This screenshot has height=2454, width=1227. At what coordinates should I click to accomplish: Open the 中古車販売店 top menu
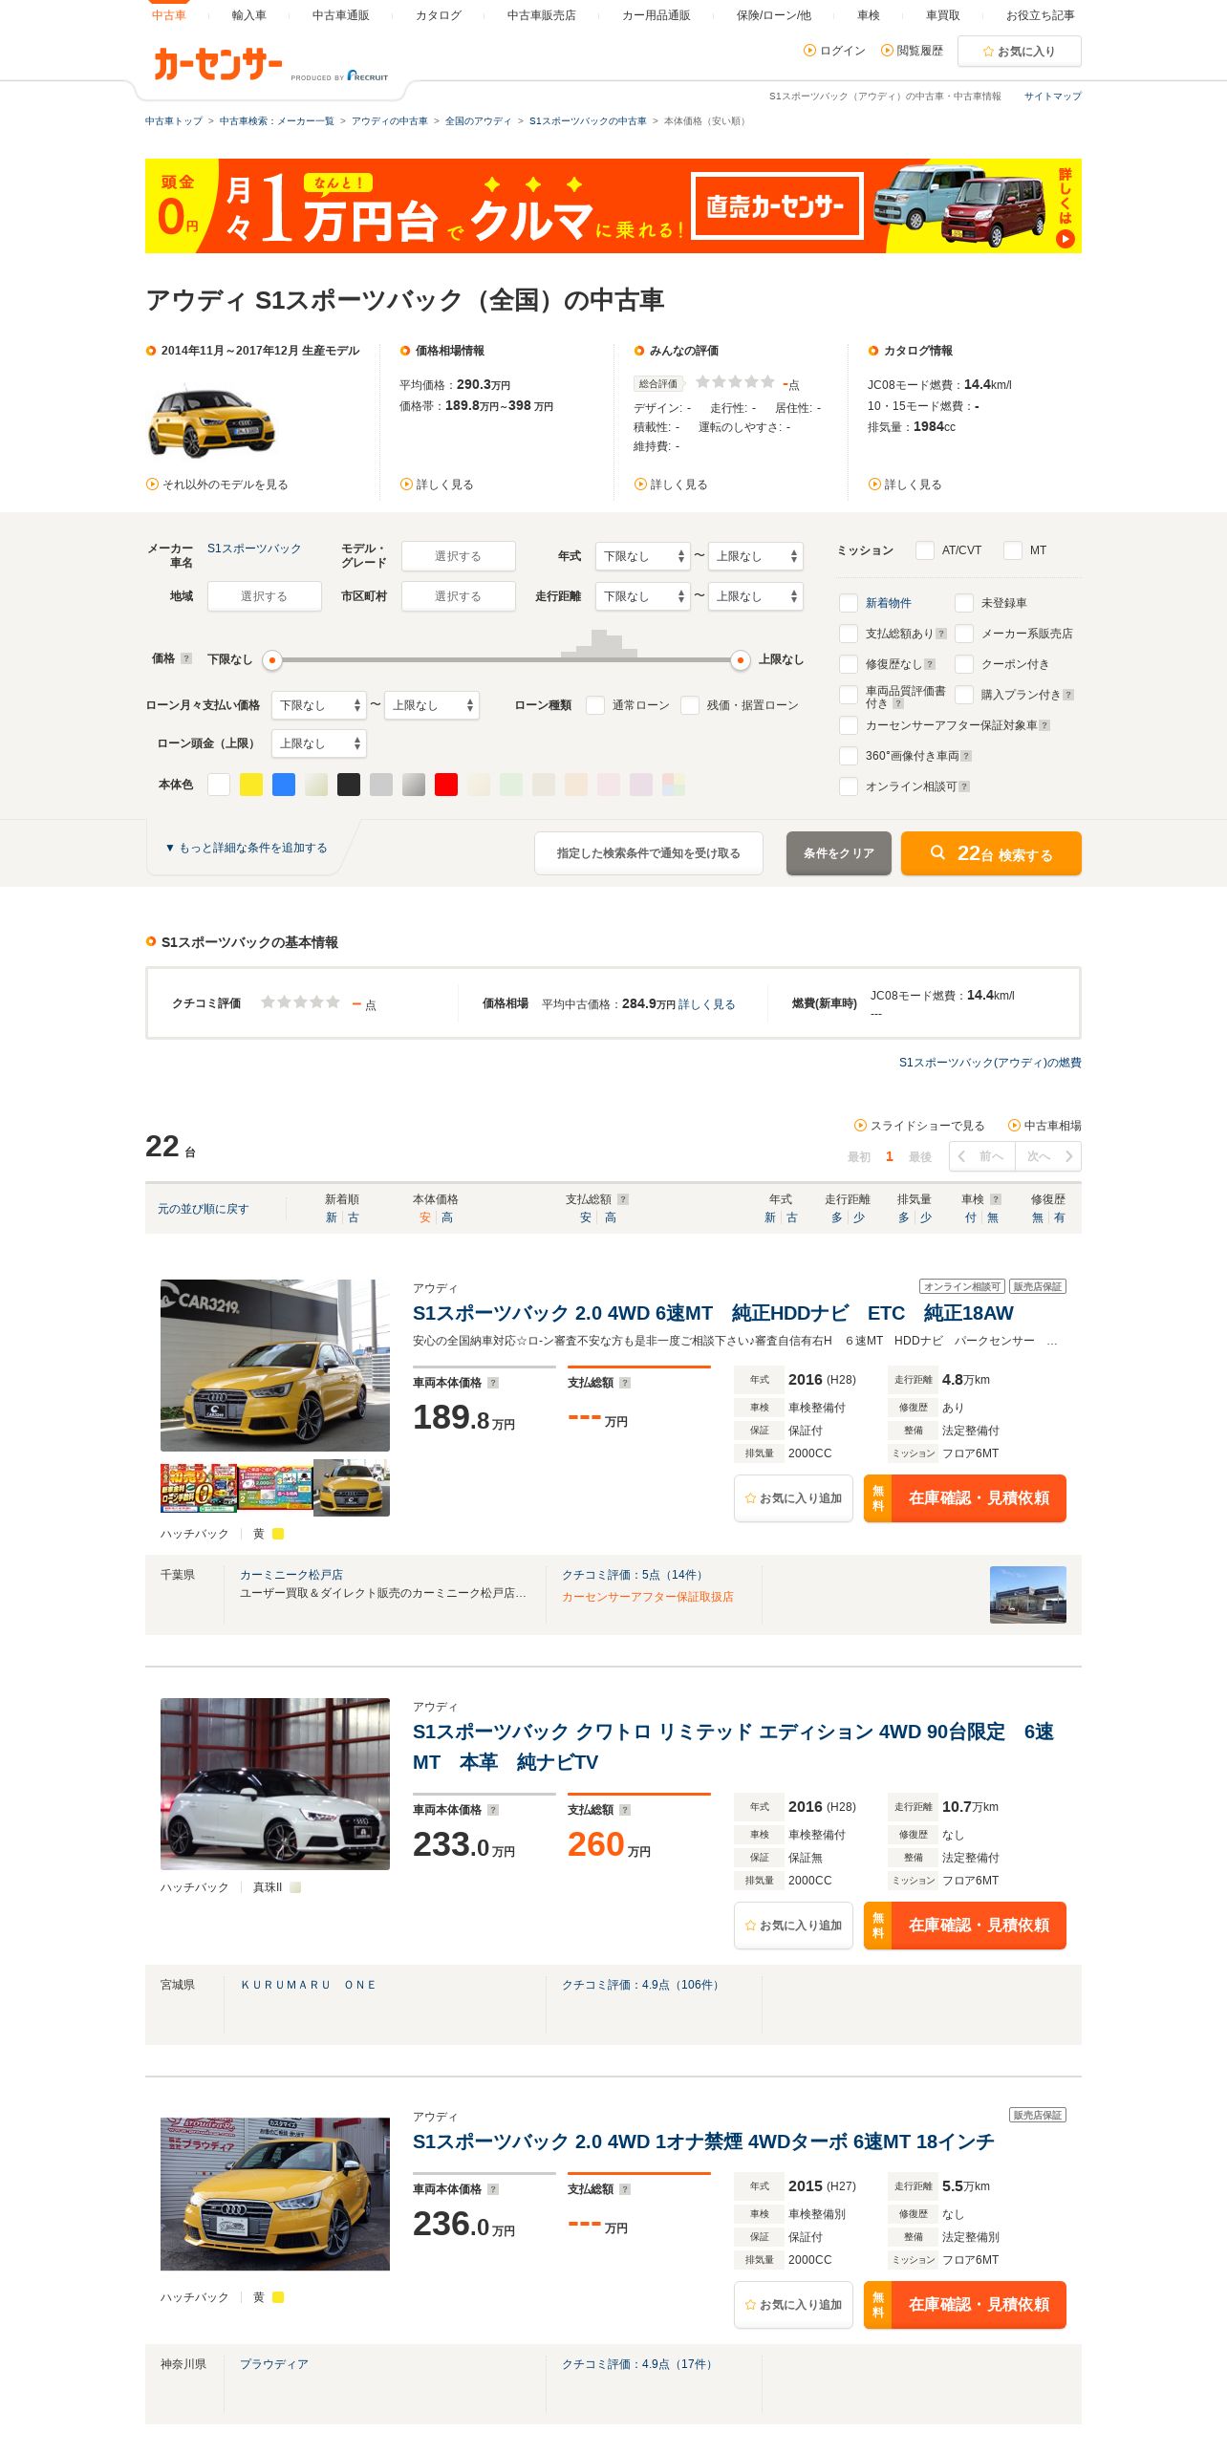tap(542, 15)
